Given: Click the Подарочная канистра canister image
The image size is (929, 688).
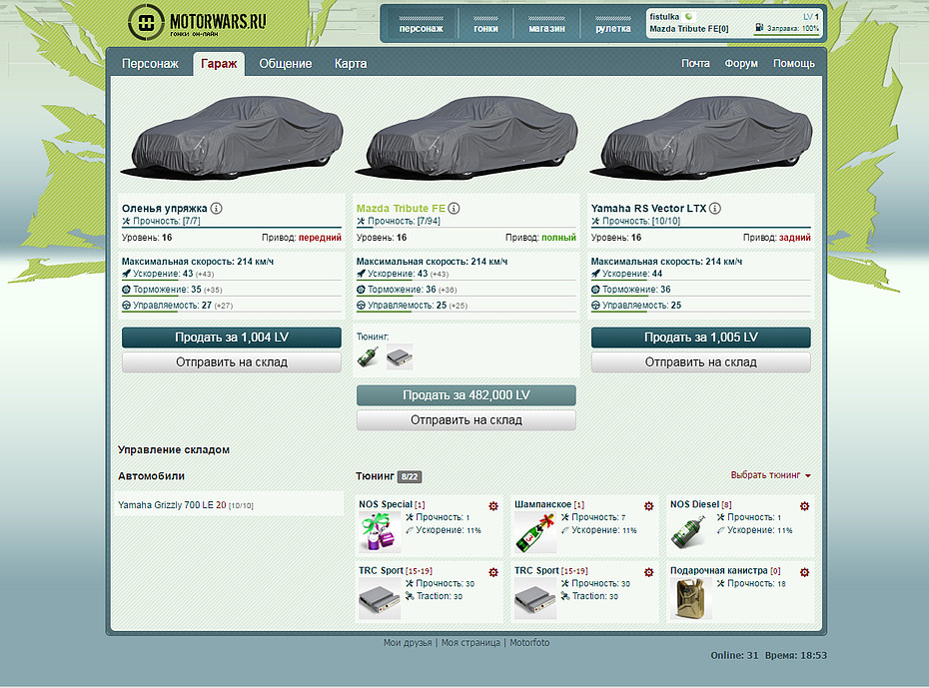Looking at the screenshot, I should tap(691, 598).
